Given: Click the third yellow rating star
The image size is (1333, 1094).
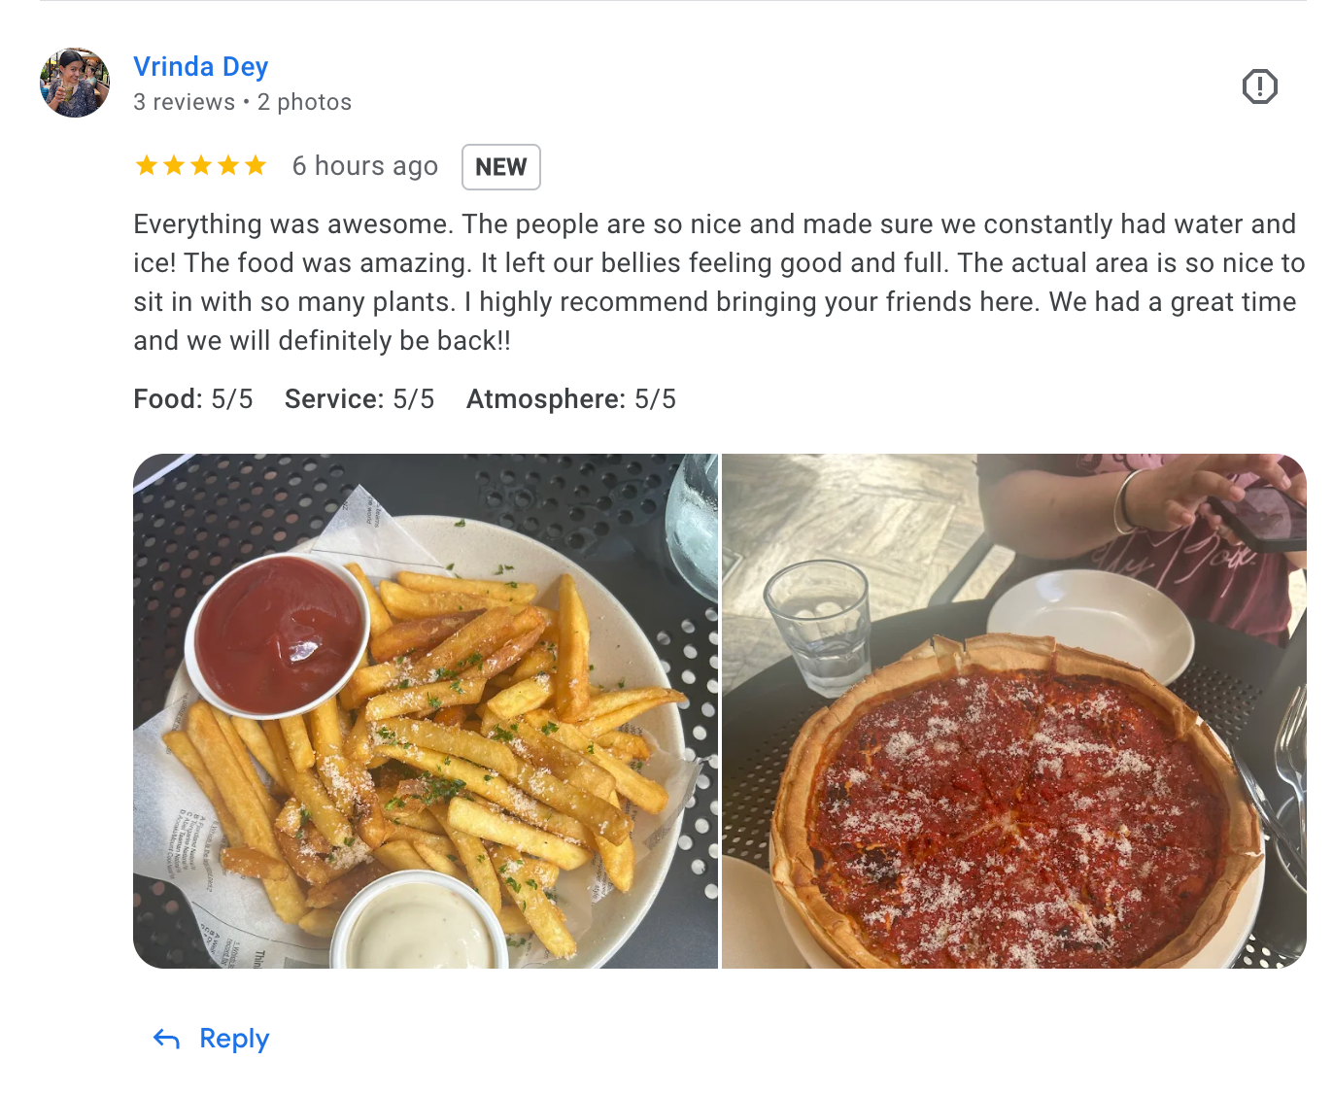Looking at the screenshot, I should click(201, 165).
